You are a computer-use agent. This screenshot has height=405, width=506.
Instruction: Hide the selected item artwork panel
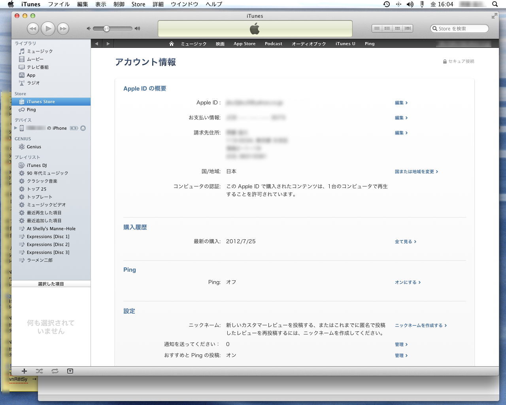(x=70, y=371)
